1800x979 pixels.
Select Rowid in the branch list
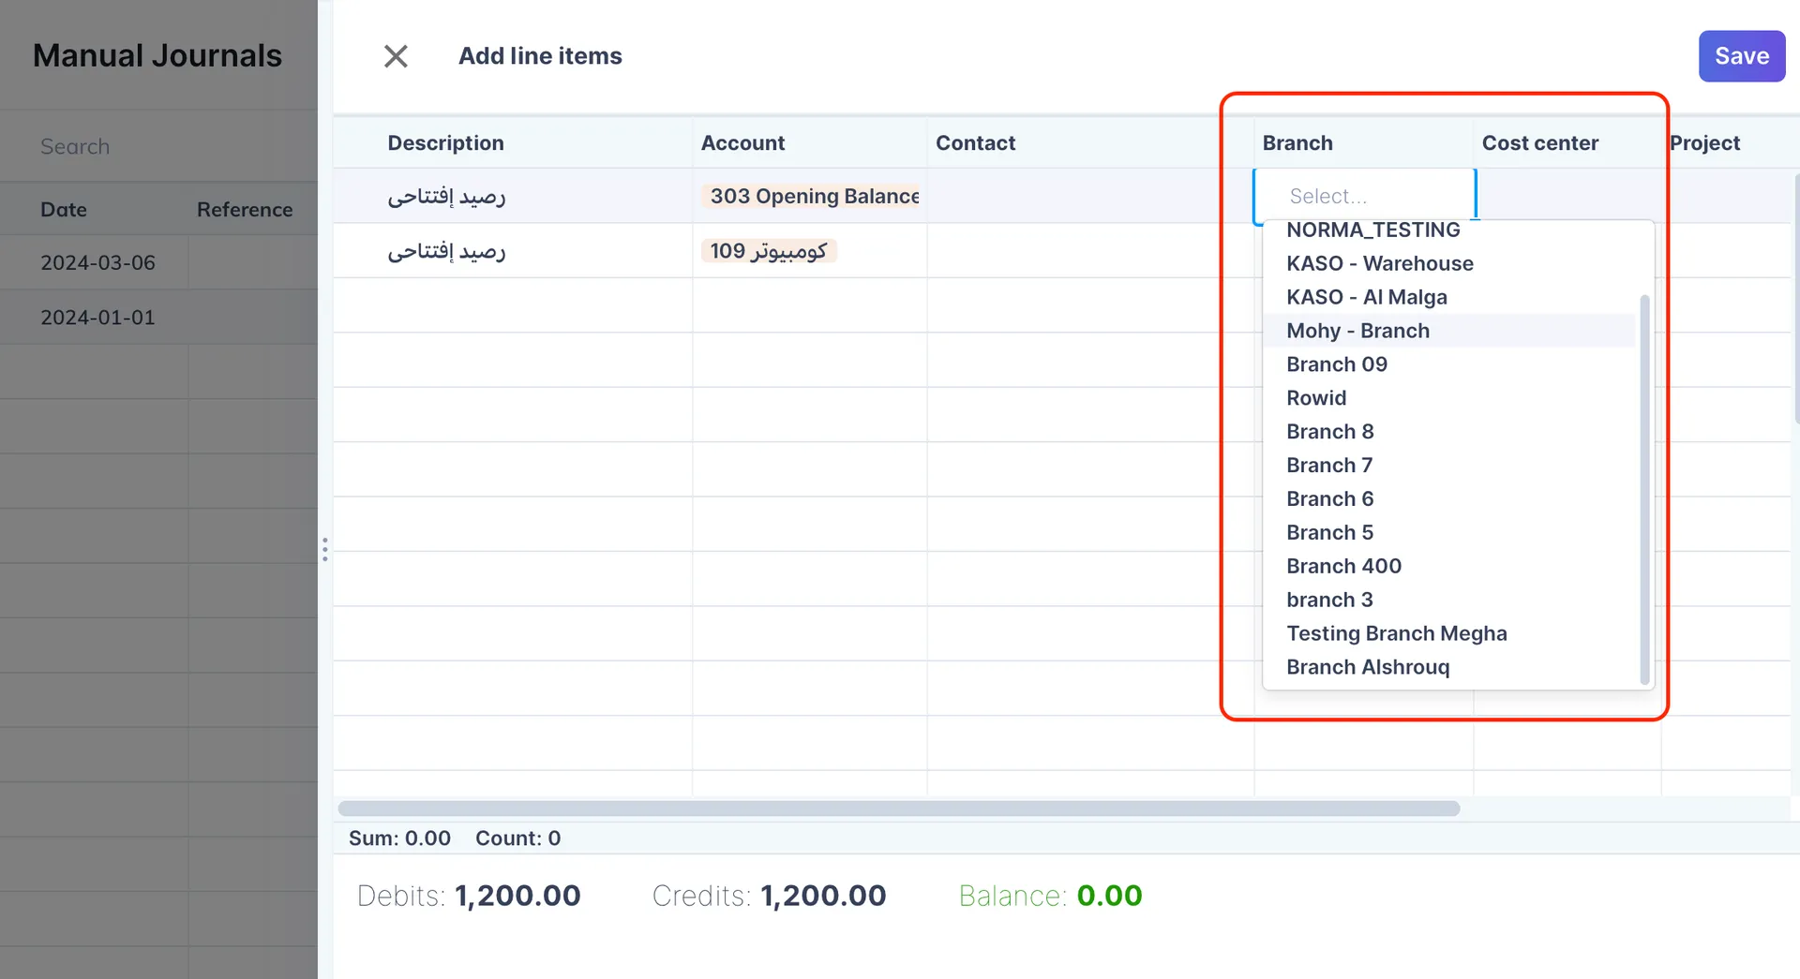[x=1315, y=399]
